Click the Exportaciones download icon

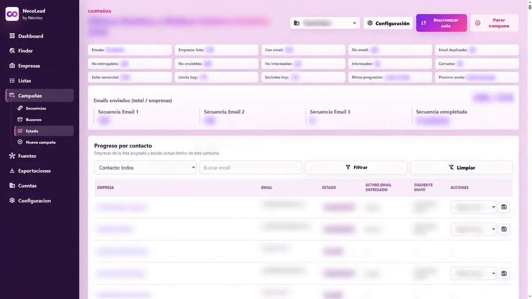12,171
